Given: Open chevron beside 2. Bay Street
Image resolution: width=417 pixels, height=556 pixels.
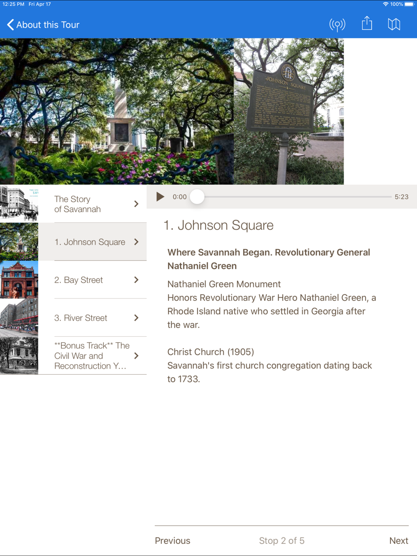Looking at the screenshot, I should point(136,280).
